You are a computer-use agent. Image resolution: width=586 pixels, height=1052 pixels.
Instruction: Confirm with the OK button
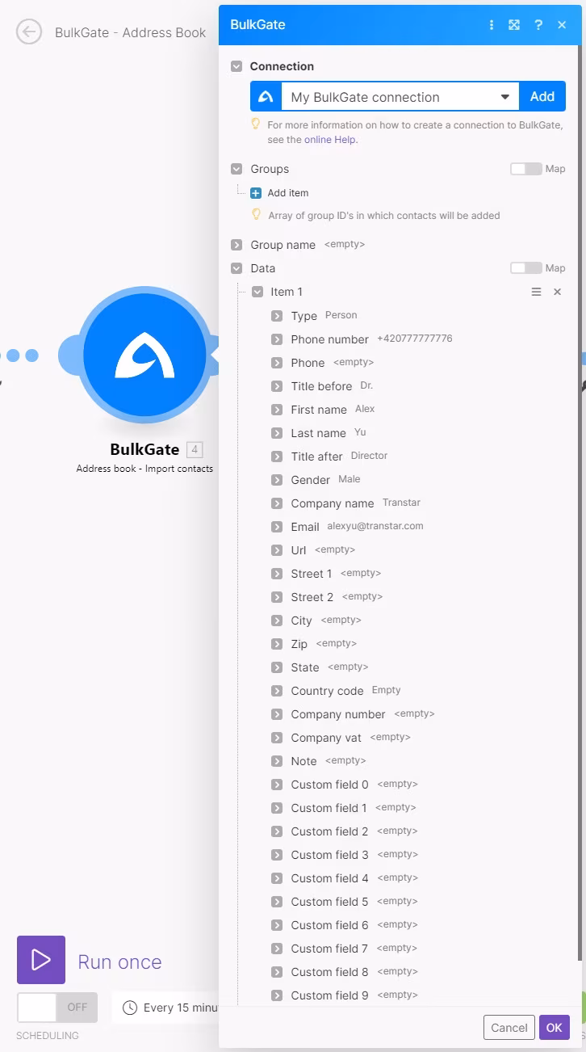click(x=554, y=1028)
